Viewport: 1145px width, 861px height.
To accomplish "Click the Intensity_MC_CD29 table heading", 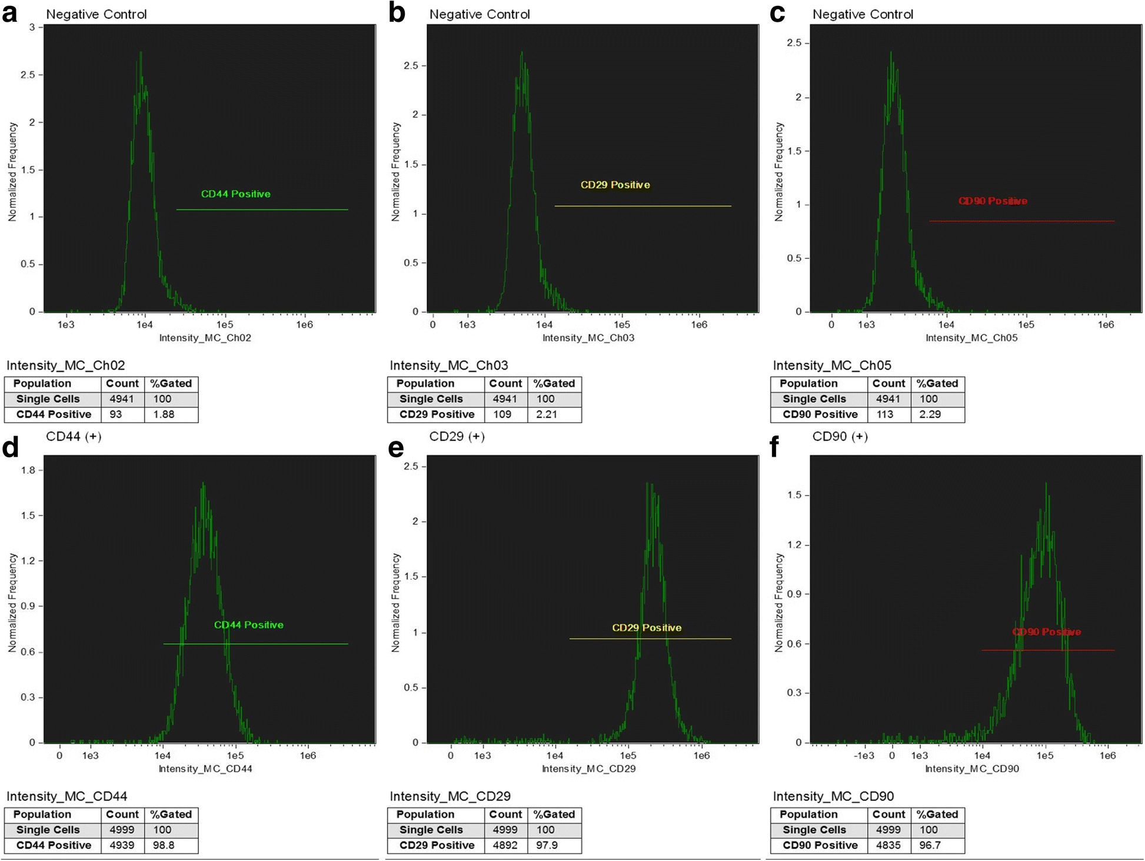I will point(450,796).
